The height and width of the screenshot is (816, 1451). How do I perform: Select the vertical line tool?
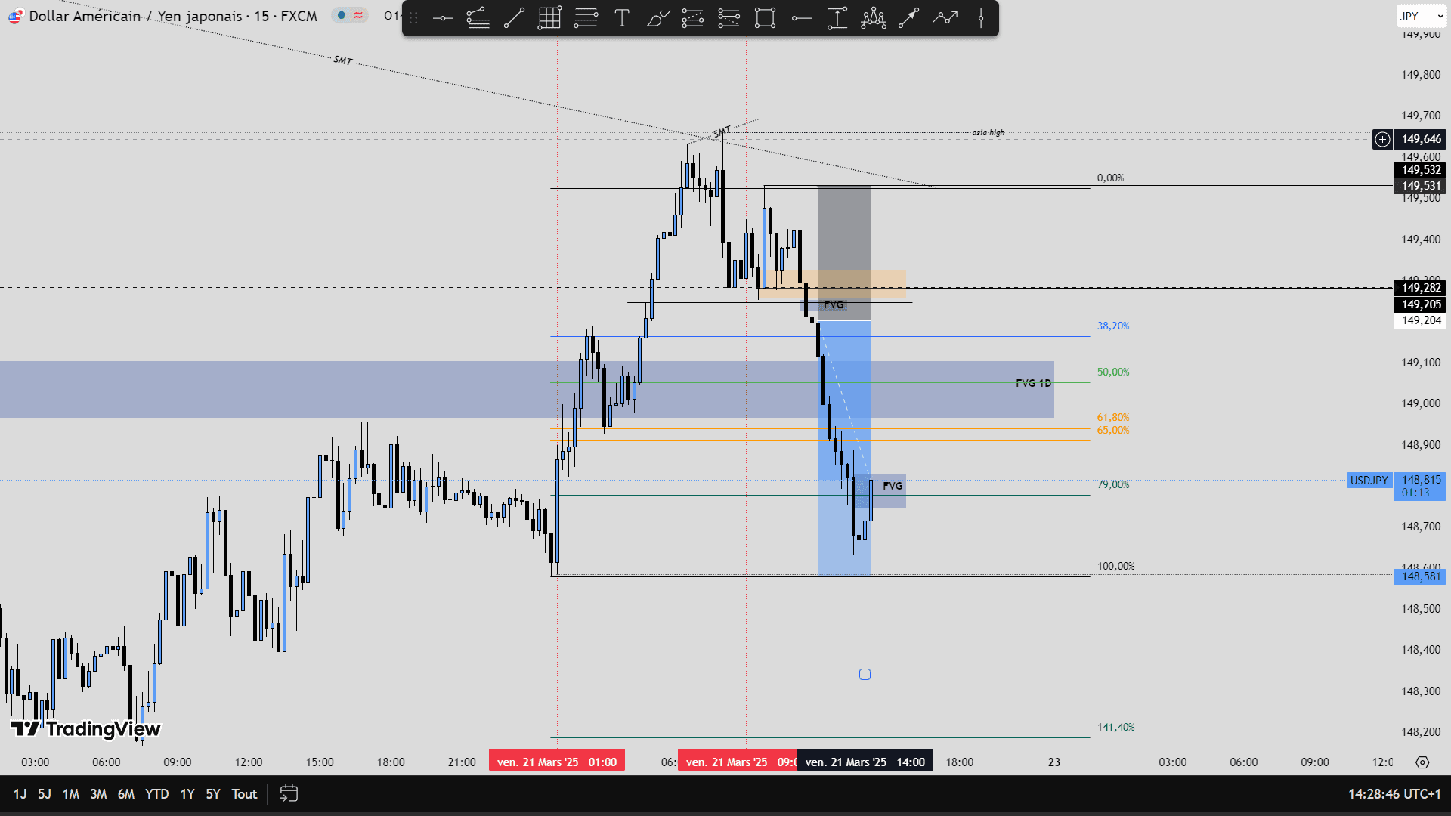click(980, 18)
